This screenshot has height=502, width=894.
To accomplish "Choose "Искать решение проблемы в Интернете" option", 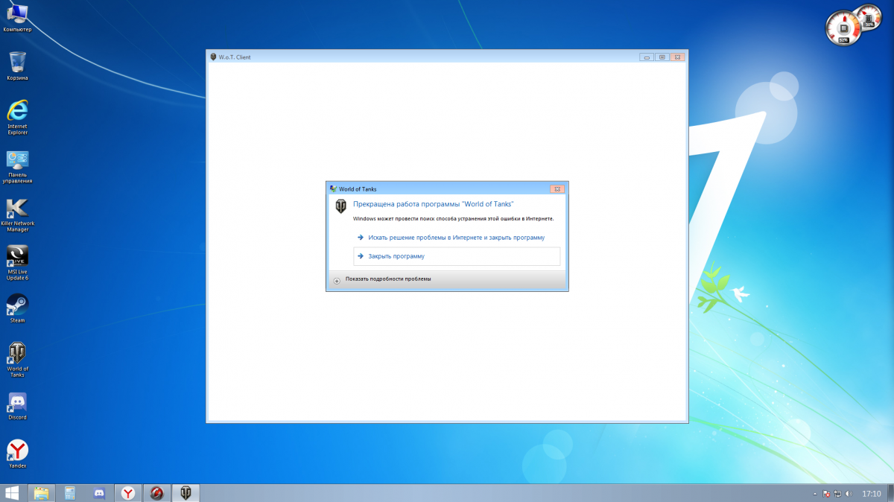I will (456, 238).
